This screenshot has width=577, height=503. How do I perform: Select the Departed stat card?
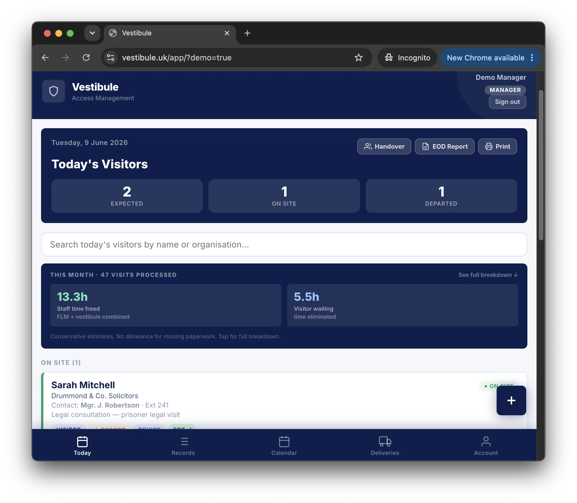[441, 196]
